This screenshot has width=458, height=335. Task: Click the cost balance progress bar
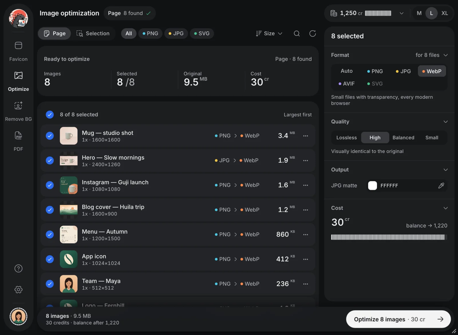(x=389, y=237)
